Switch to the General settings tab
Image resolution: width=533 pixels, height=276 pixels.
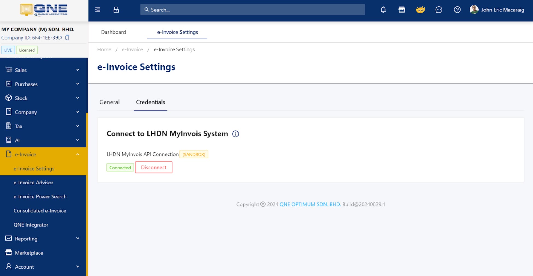109,102
